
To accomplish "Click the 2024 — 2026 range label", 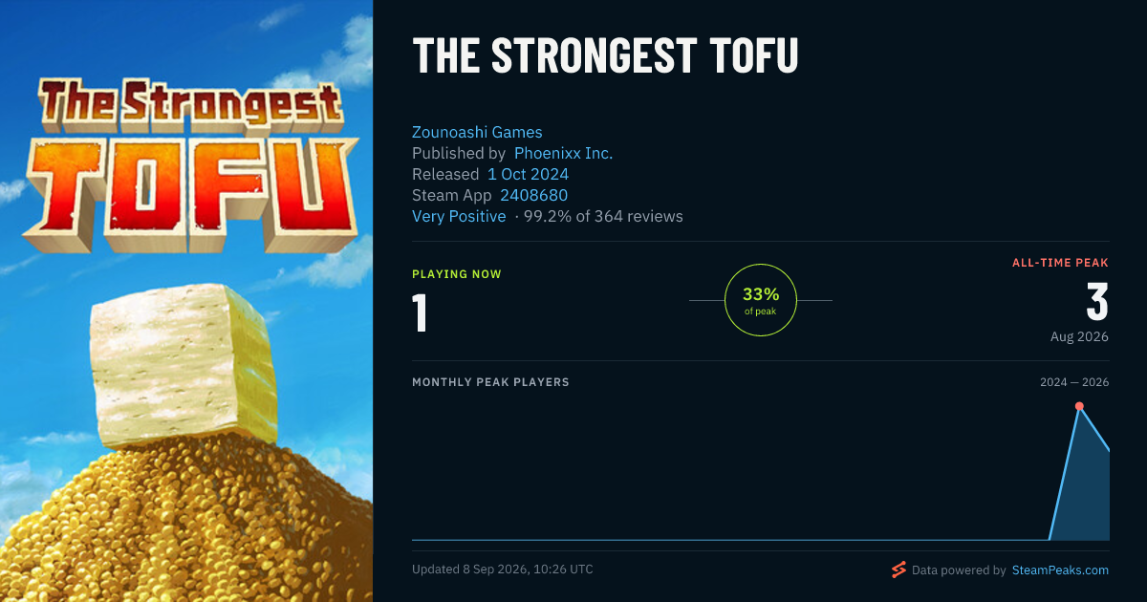I will click(x=1074, y=382).
